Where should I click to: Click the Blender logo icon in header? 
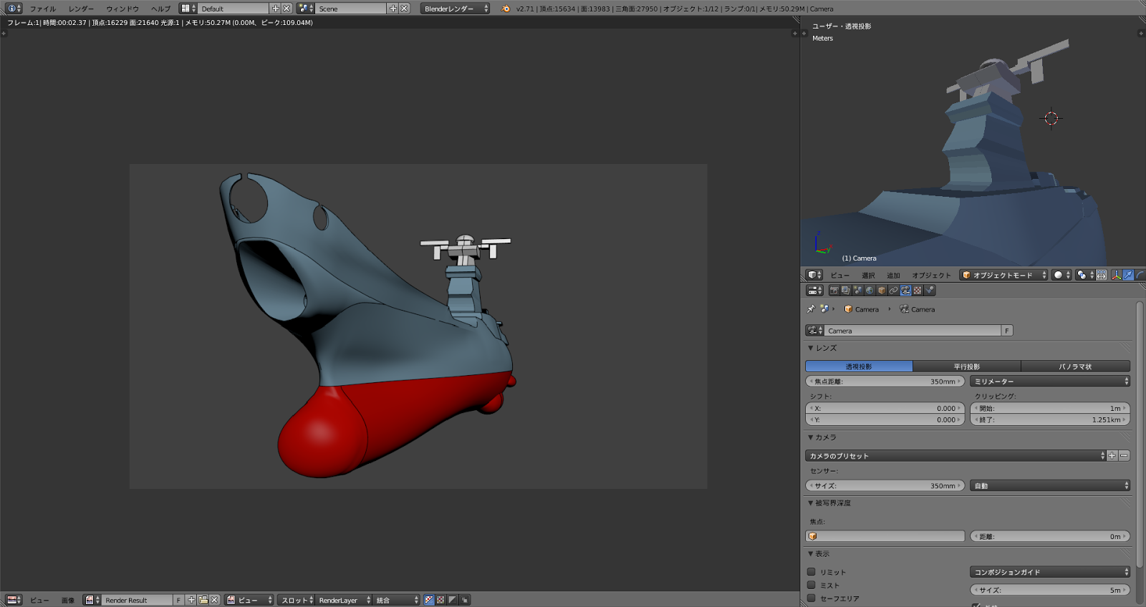pos(506,9)
